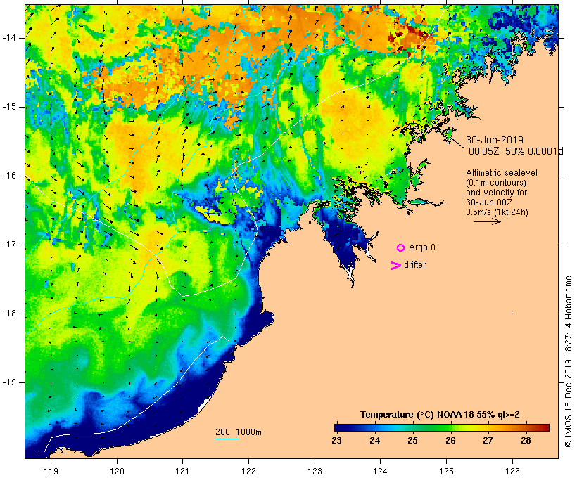This screenshot has height=478, width=577.
Task: Click longitude label '119'
Action: pos(51,472)
